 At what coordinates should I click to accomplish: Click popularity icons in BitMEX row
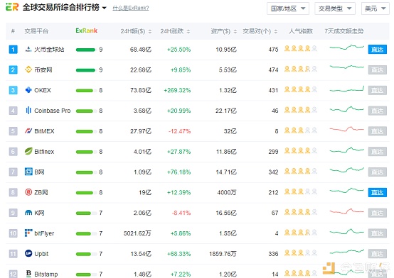pos(301,130)
